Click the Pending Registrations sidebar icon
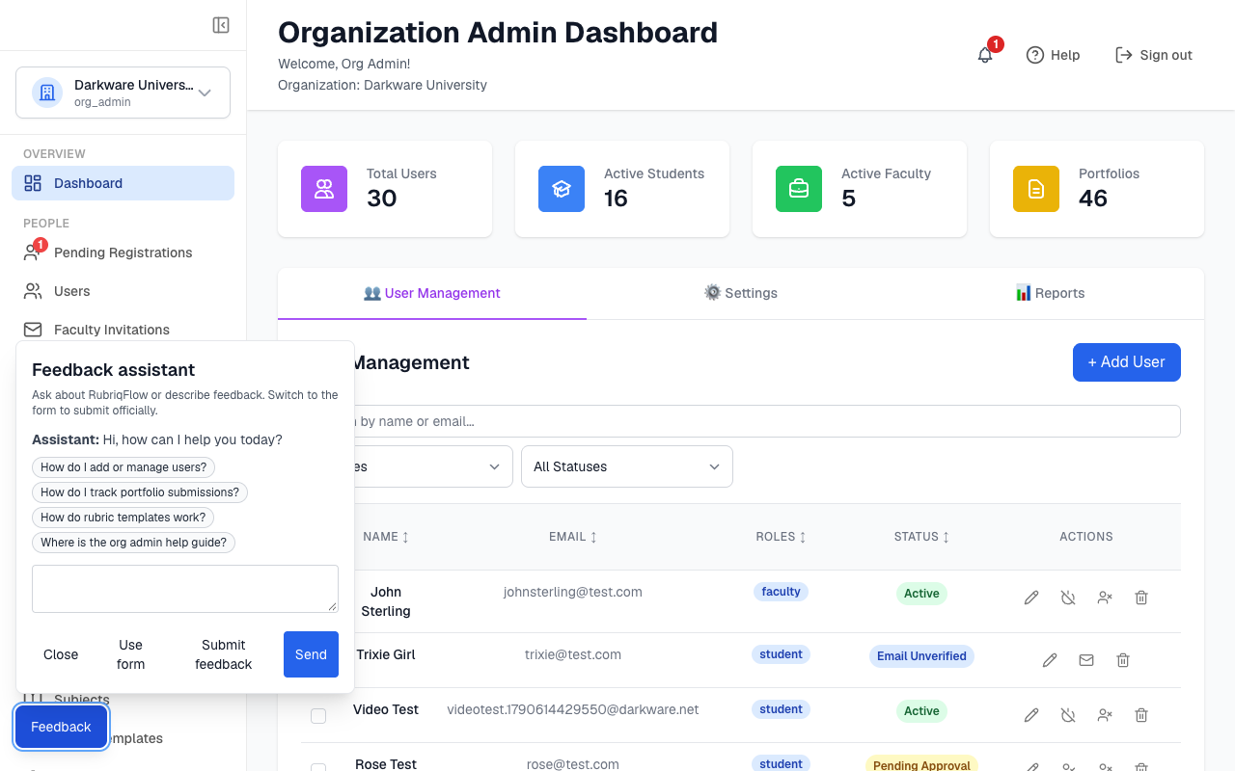The height and width of the screenshot is (771, 1235). pos(33,253)
